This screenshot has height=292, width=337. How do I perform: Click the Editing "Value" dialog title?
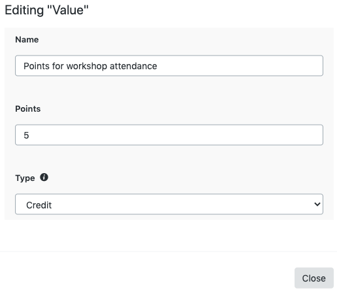click(46, 10)
